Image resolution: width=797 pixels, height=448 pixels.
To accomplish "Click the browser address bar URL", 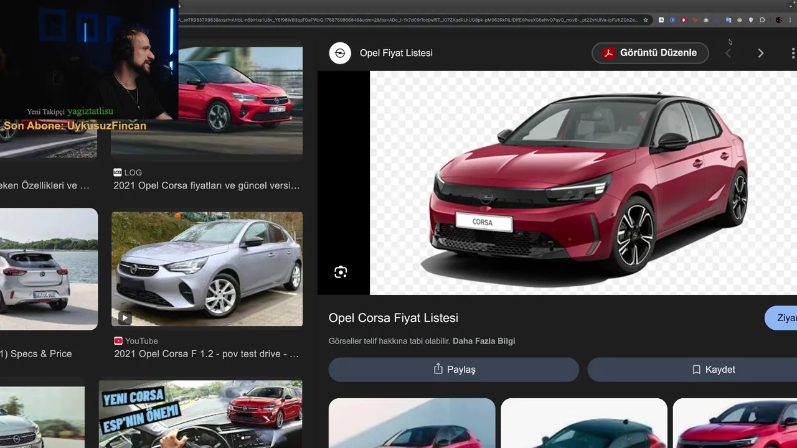I will pyautogui.click(x=408, y=20).
